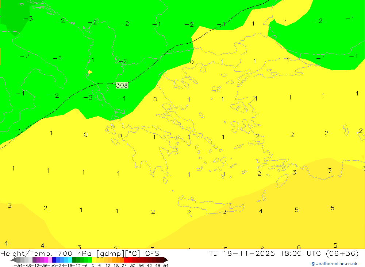Click the legend label 36
This screenshot has height=267, width=365.
(141, 266)
